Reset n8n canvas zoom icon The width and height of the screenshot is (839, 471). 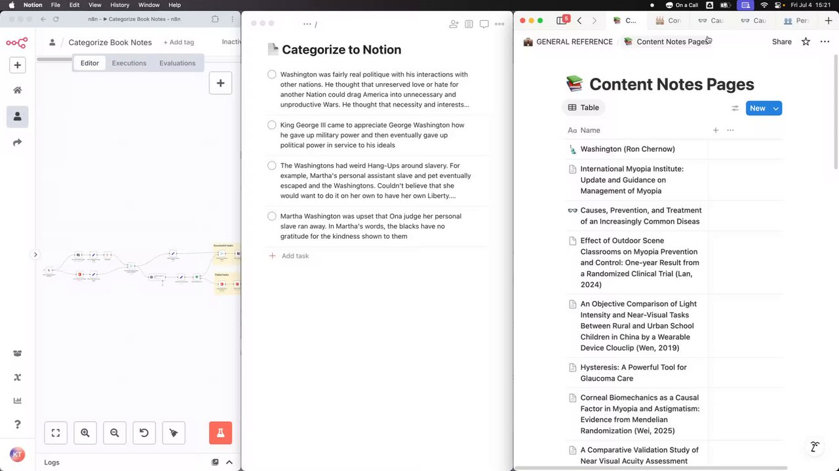pyautogui.click(x=144, y=432)
